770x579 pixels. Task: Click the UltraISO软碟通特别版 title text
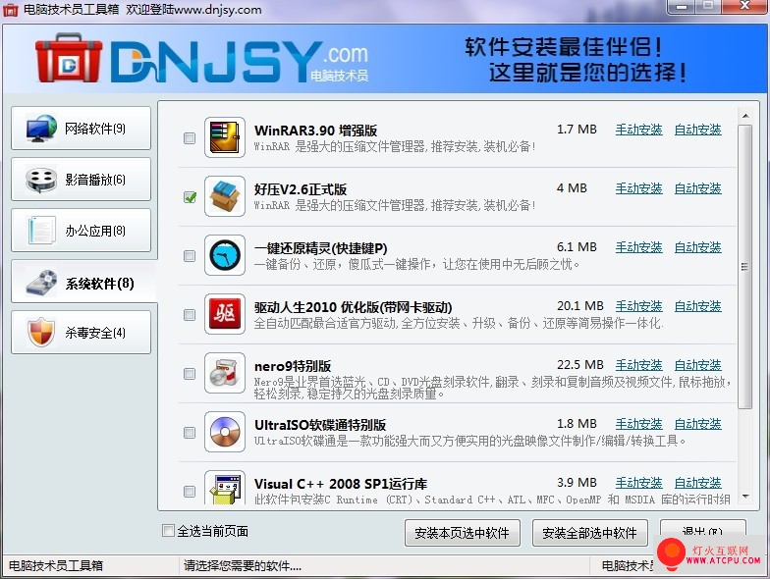pyautogui.click(x=320, y=425)
